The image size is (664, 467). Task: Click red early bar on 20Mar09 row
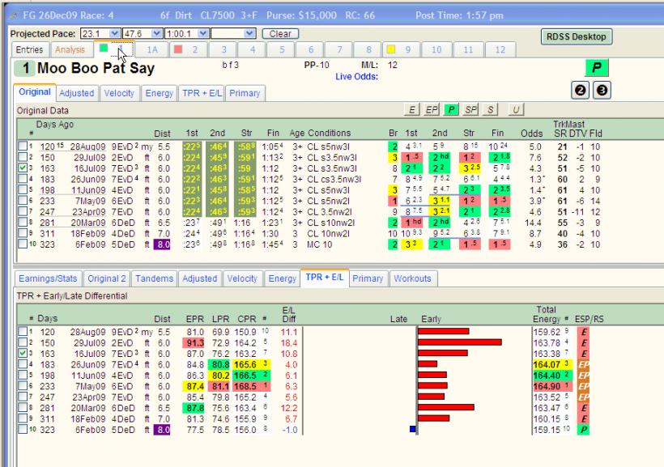pyautogui.click(x=446, y=408)
